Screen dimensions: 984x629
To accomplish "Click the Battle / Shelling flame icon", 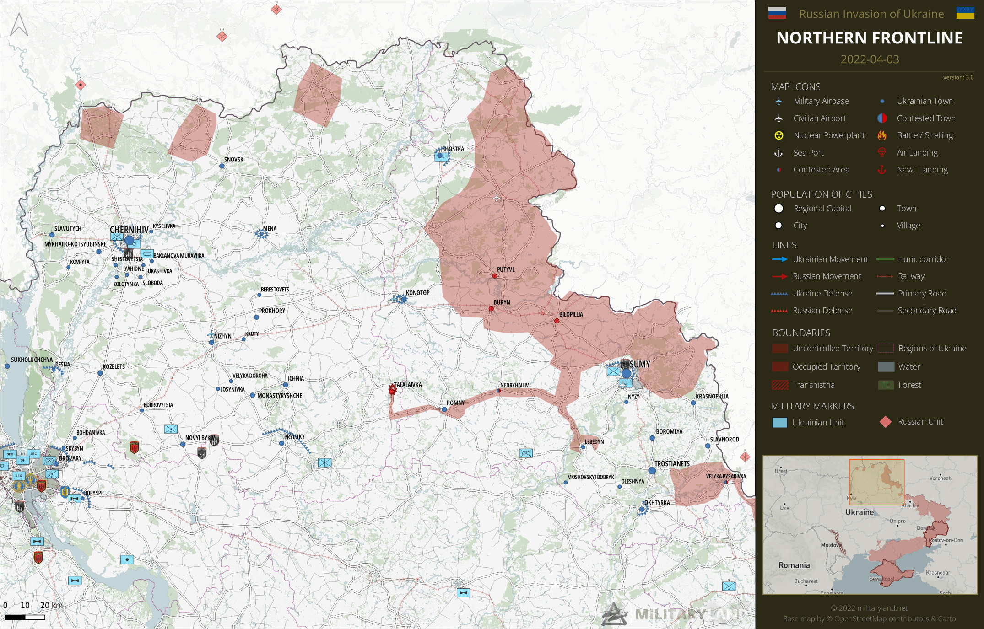I will tap(882, 135).
